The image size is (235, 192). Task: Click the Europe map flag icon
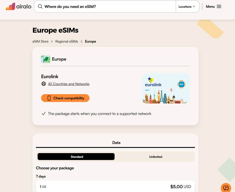point(46,59)
